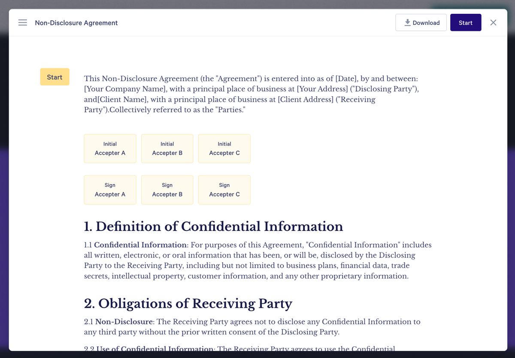Click the bold Confidential Information term in 1.1
The height and width of the screenshot is (358, 515).
[140, 245]
